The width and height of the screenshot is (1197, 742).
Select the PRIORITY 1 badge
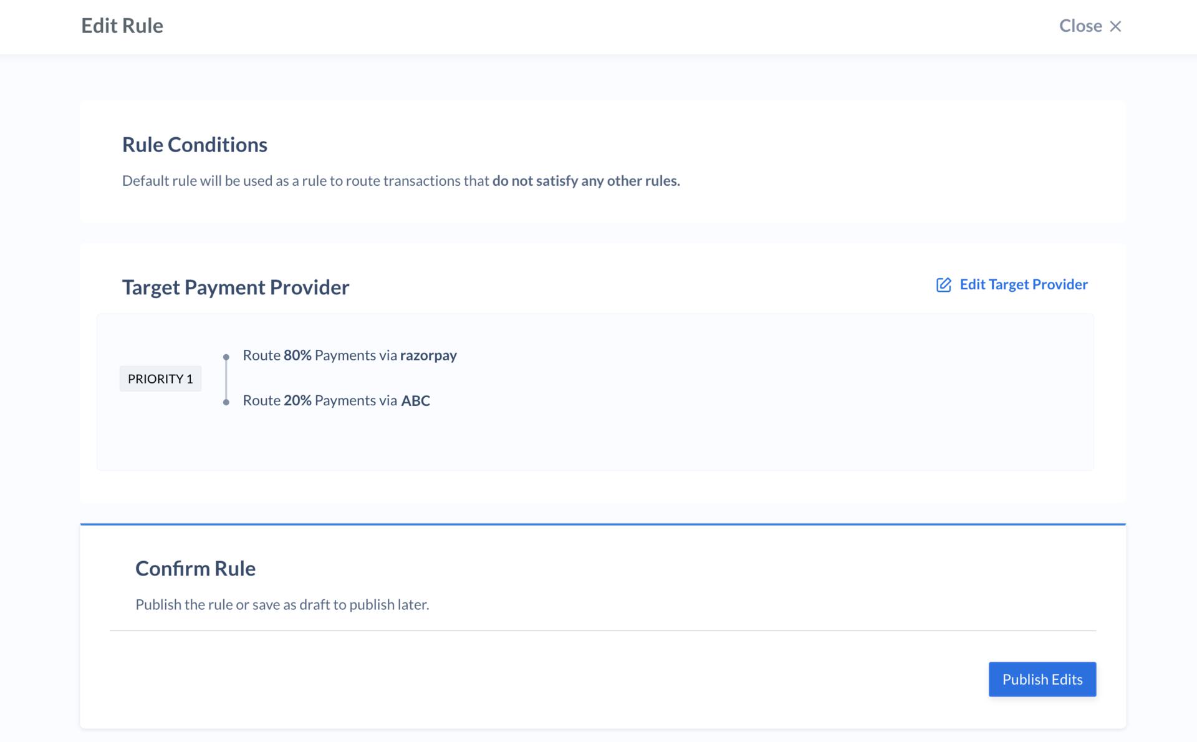pos(160,378)
